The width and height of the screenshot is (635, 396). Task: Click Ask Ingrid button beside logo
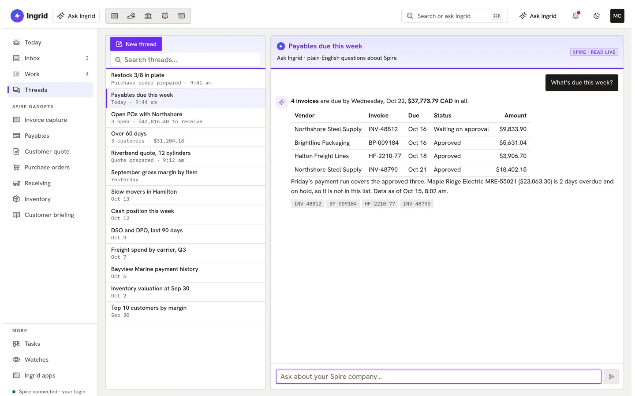pyautogui.click(x=76, y=16)
